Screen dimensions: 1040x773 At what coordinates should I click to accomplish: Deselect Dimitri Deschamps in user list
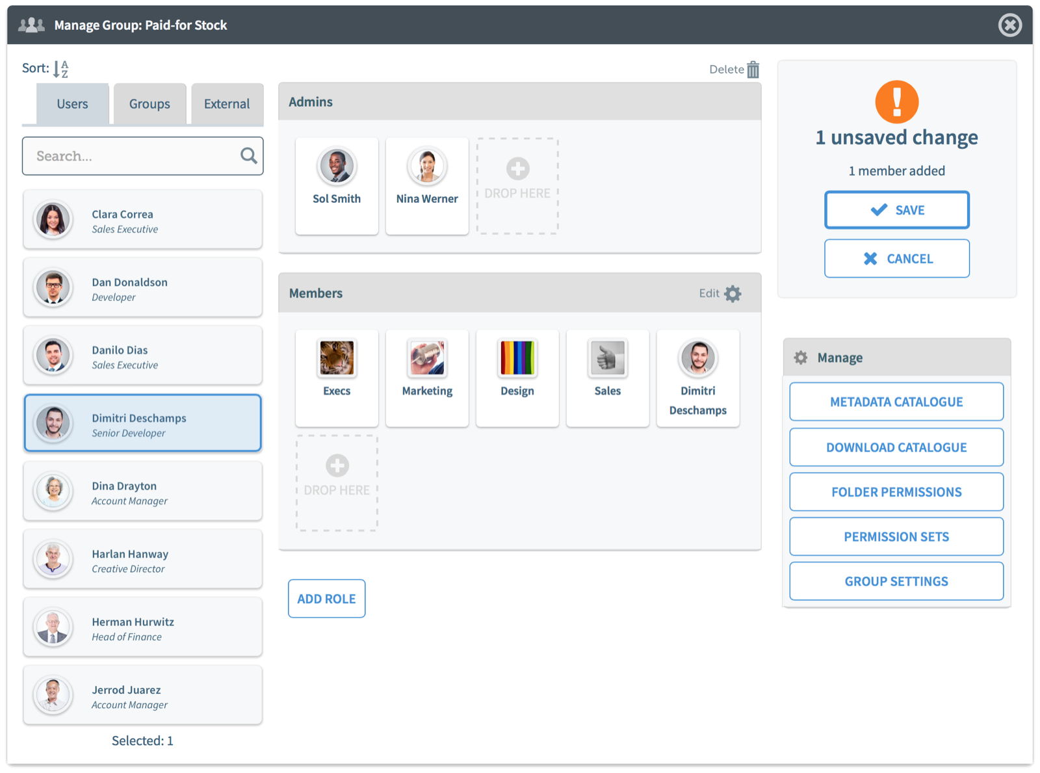[142, 423]
